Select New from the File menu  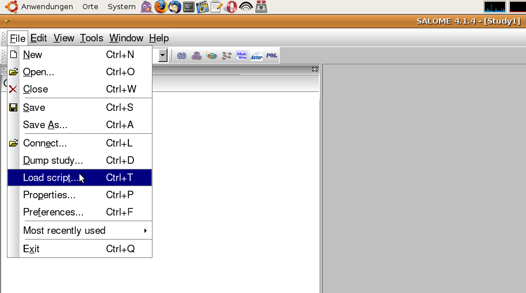pyautogui.click(x=80, y=55)
